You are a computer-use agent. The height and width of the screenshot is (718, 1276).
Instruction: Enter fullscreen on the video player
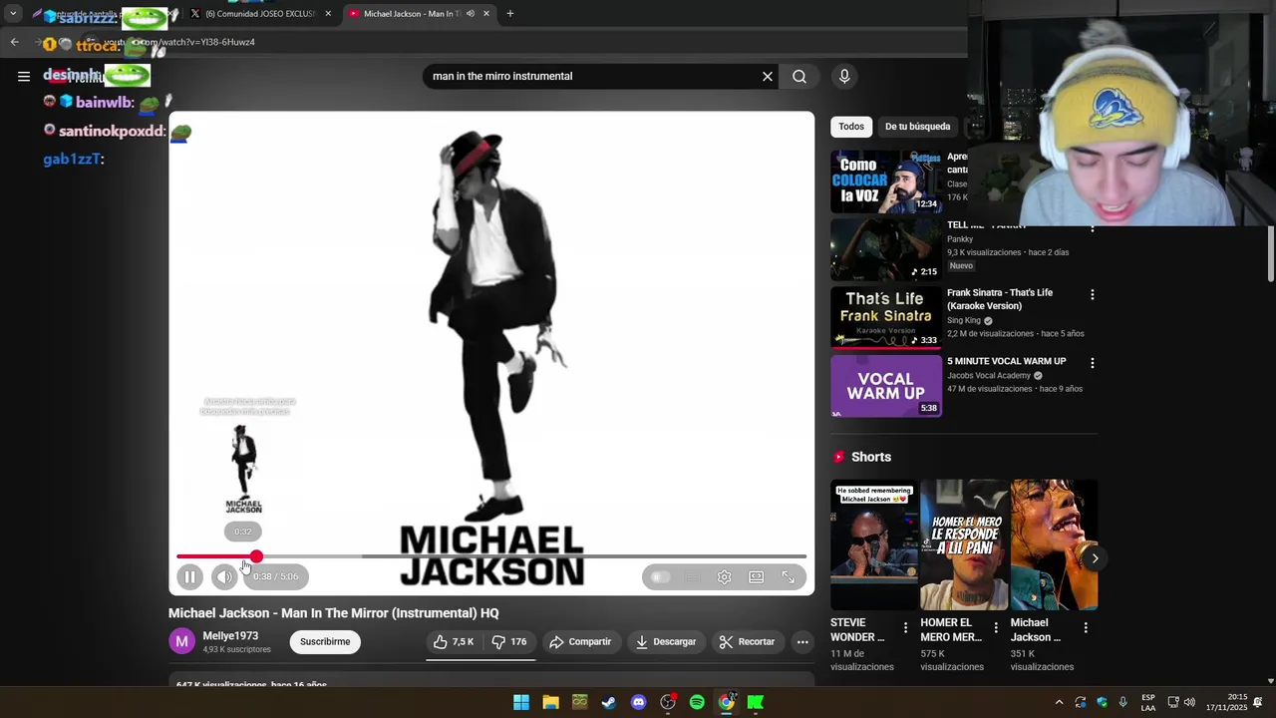(788, 576)
